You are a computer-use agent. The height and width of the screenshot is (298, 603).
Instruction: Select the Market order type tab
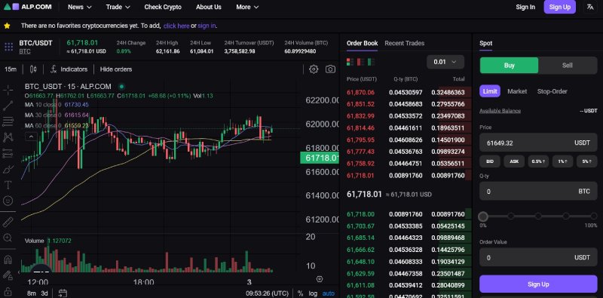(x=517, y=91)
